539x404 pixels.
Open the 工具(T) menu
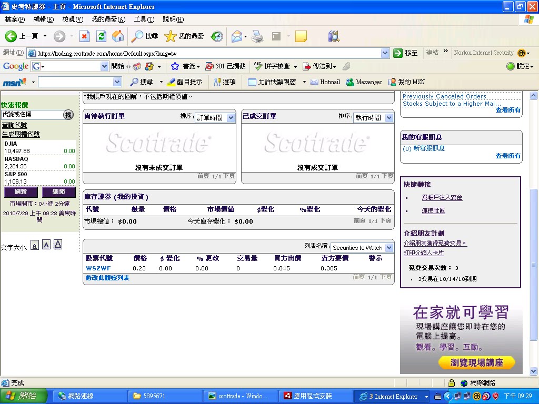(144, 19)
